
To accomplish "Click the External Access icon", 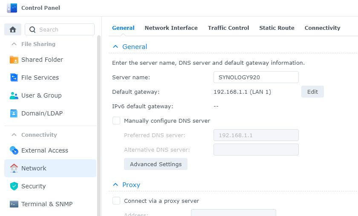I will tap(14, 150).
